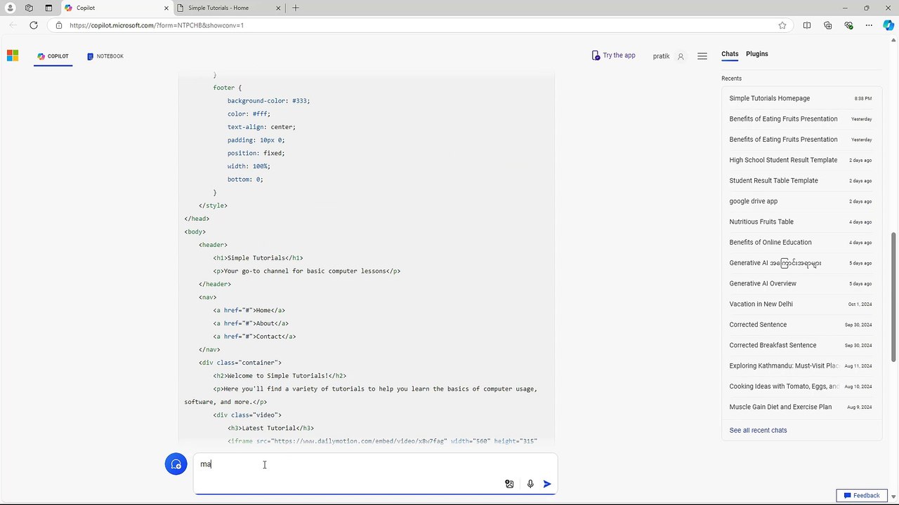Activate the microphone voice input icon
This screenshot has width=899, height=505.
[x=530, y=484]
